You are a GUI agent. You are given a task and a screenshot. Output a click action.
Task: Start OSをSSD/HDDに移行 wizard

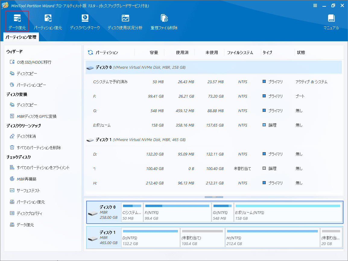31,62
